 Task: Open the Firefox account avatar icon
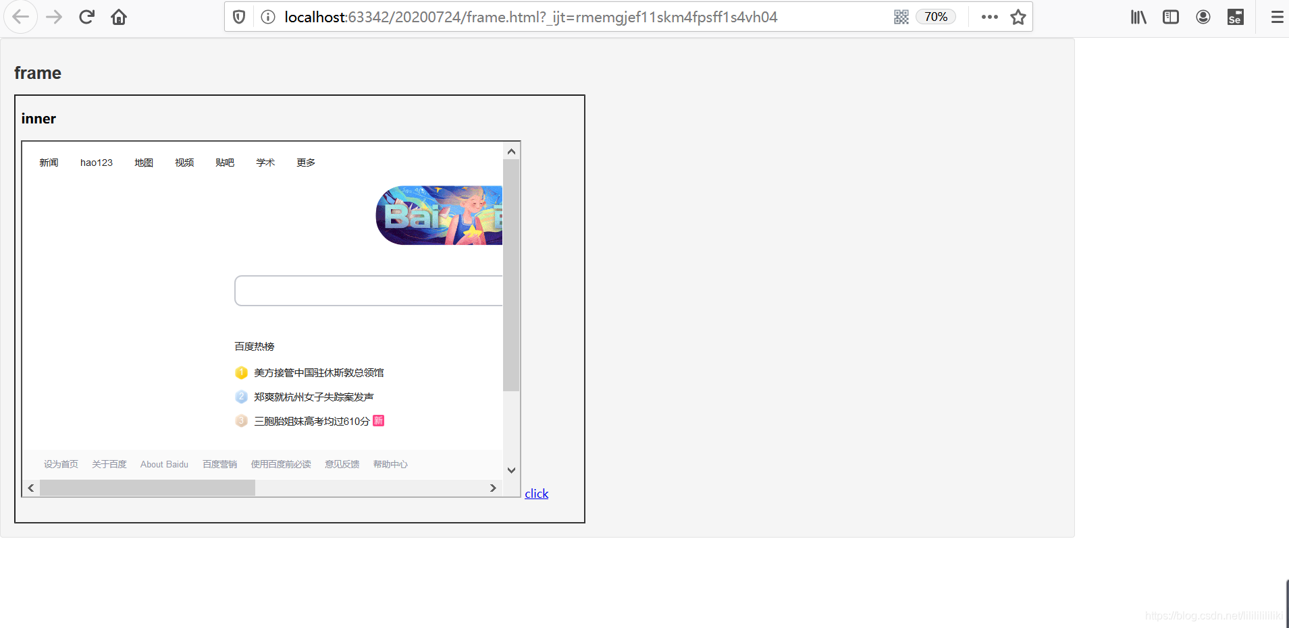[x=1203, y=17]
